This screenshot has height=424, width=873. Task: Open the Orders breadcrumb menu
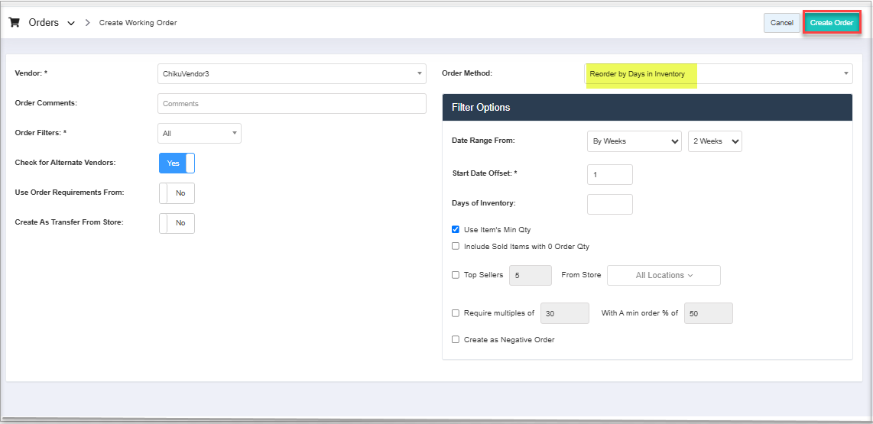44,23
